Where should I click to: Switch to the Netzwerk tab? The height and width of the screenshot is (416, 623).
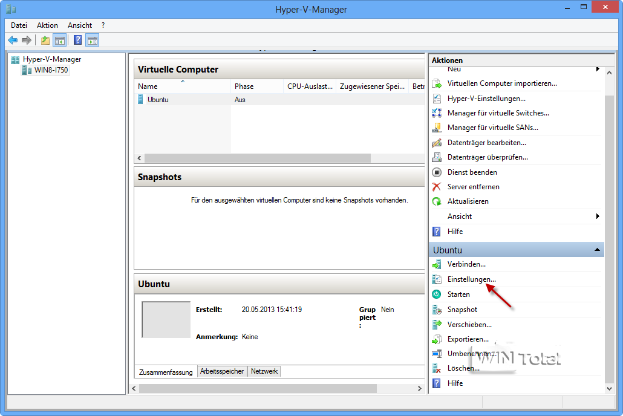tap(264, 371)
